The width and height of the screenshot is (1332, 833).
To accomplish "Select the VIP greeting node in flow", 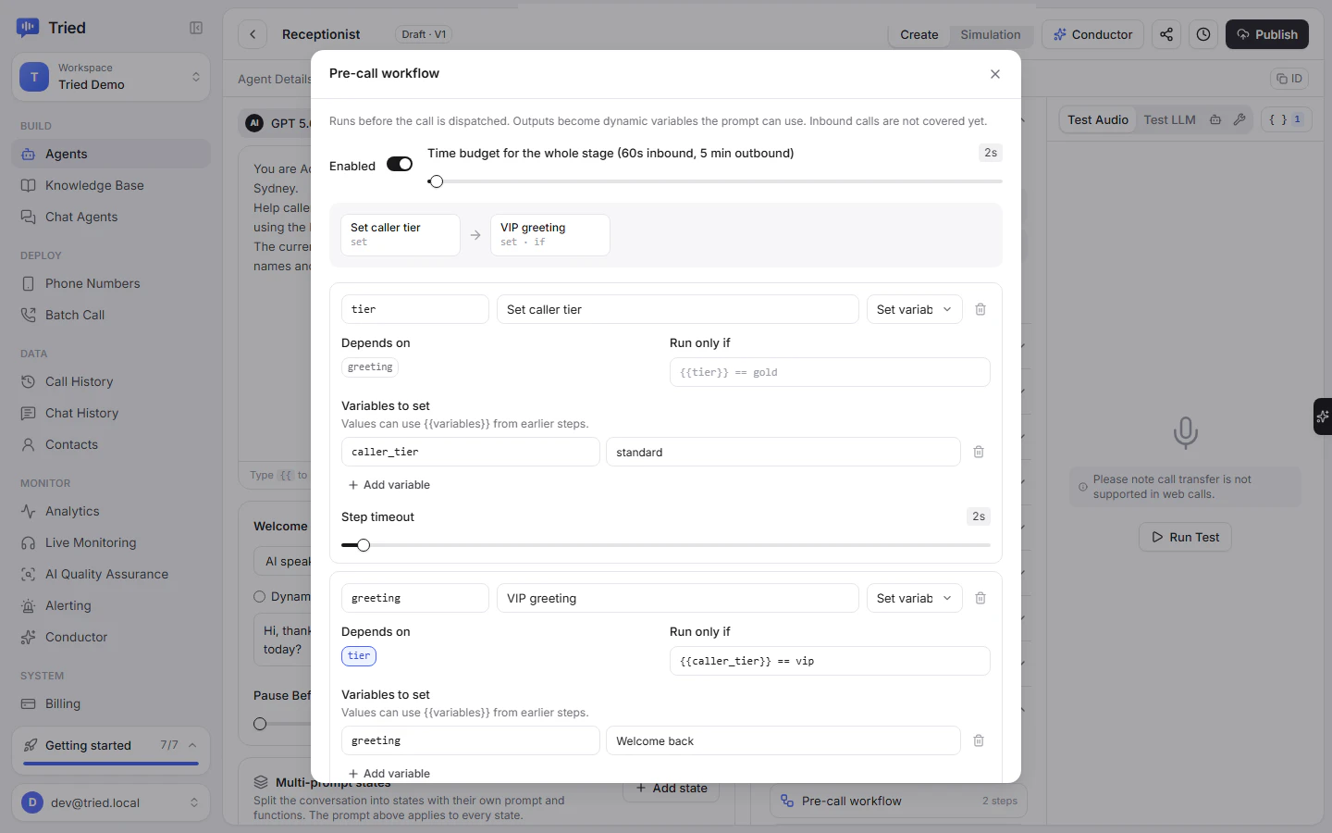I will 550,235.
